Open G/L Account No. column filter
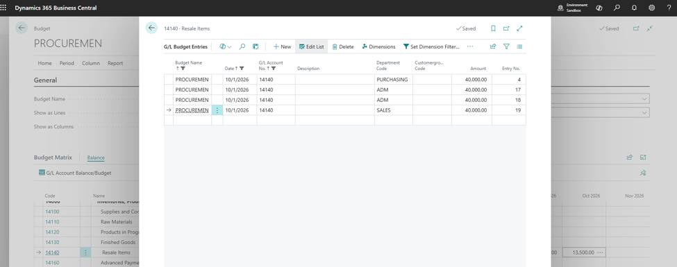Viewport: 677px width, 267px height. 274,69
